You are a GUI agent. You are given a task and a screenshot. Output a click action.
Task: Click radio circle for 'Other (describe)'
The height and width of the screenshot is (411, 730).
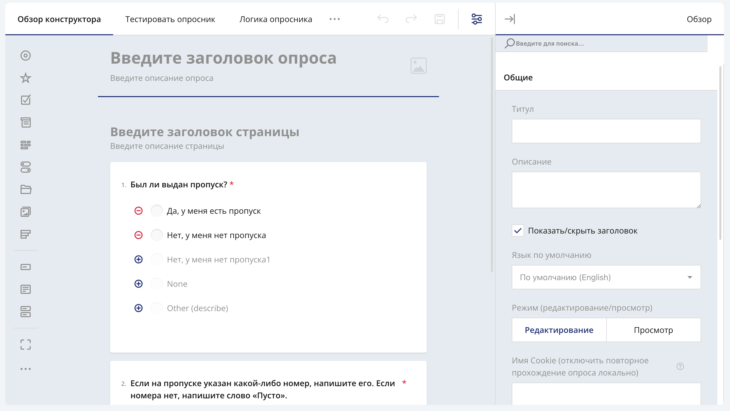pyautogui.click(x=156, y=308)
